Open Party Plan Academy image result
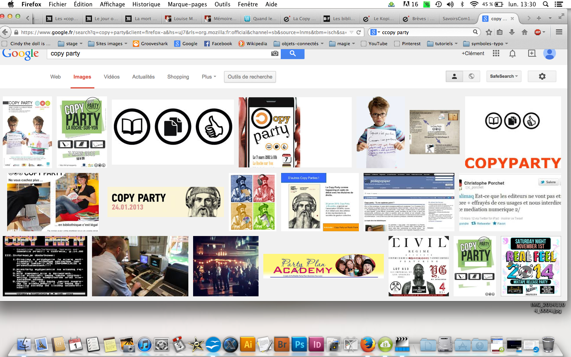 (x=324, y=266)
